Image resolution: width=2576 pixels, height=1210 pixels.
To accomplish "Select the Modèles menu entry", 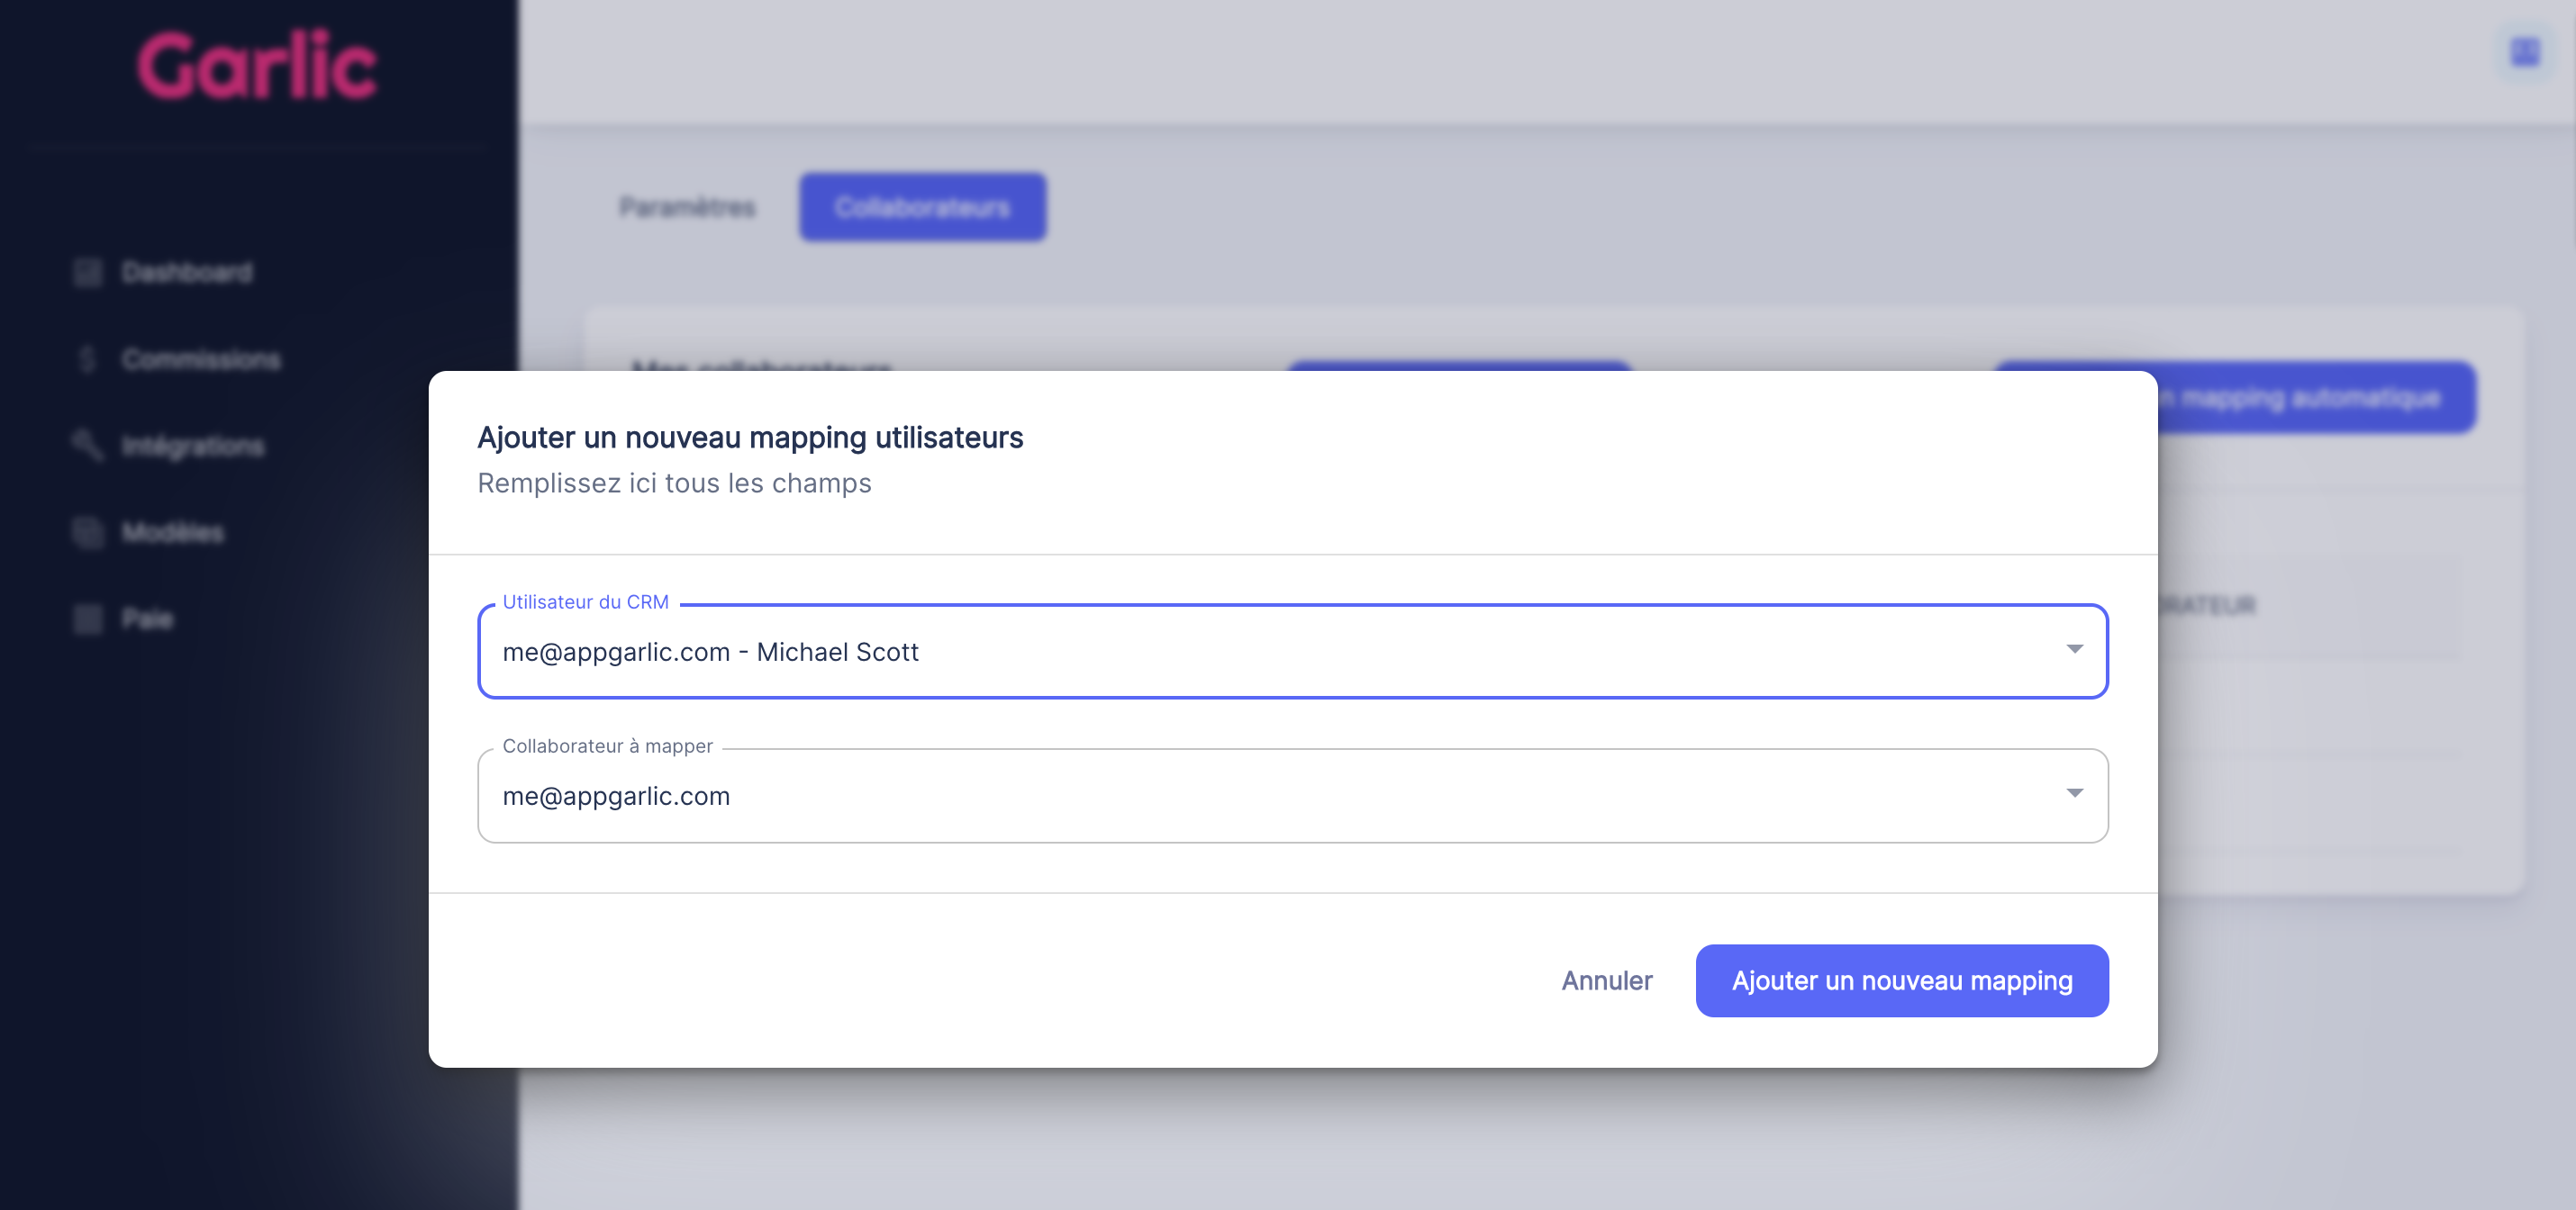I will tap(173, 533).
